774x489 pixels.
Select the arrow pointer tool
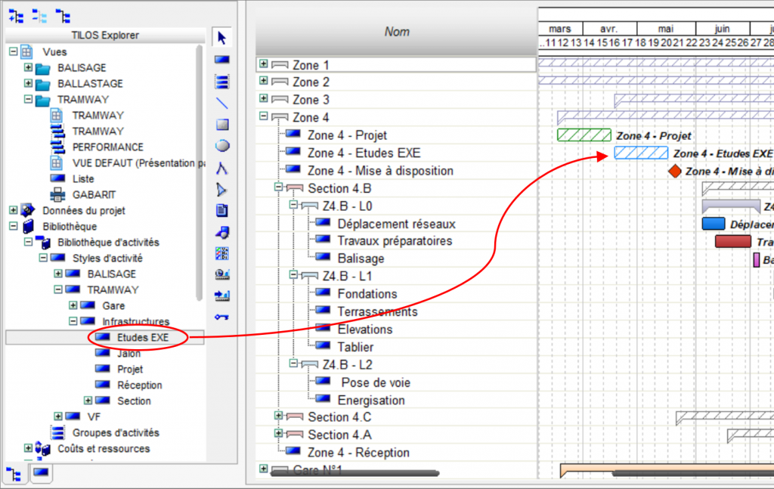[221, 38]
